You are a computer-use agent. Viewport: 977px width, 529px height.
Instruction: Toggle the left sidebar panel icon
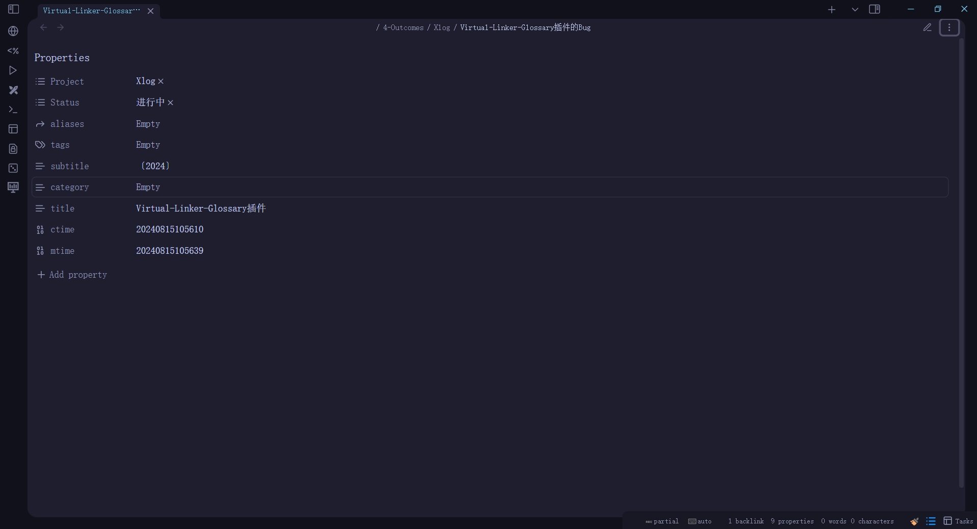coord(14,9)
